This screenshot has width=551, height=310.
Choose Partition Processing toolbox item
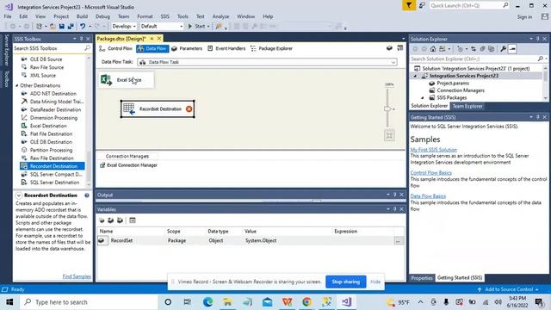point(51,150)
